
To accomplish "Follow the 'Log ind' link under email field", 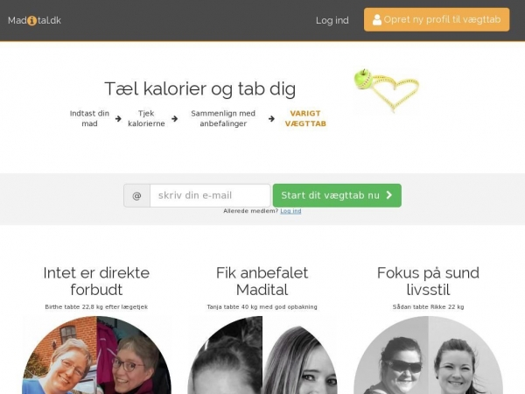I will point(290,211).
